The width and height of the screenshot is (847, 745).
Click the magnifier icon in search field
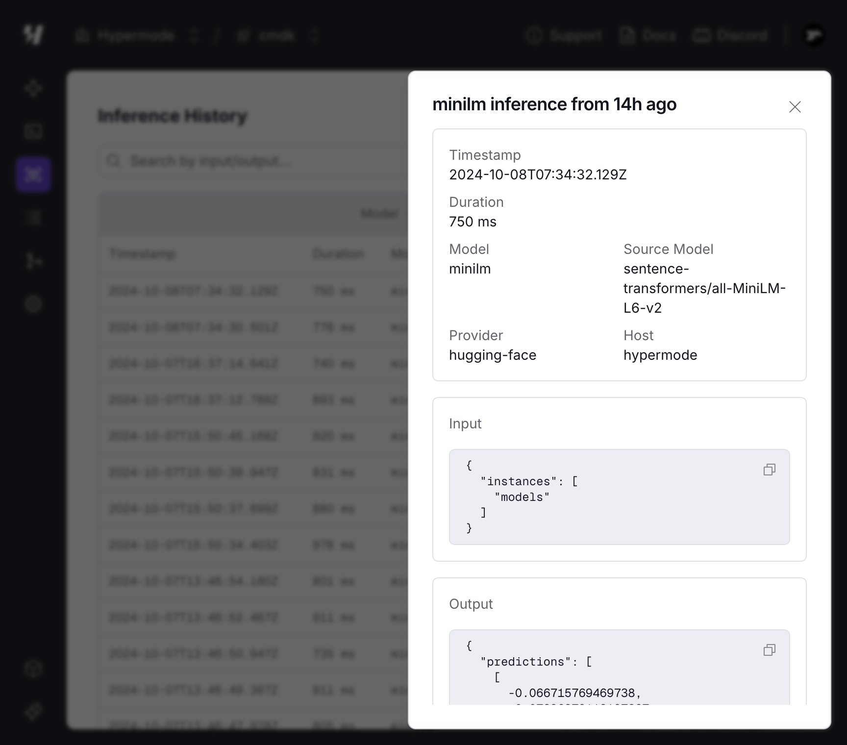tap(114, 161)
